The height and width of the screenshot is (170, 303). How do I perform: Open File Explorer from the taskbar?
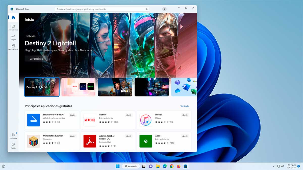(x=158, y=166)
